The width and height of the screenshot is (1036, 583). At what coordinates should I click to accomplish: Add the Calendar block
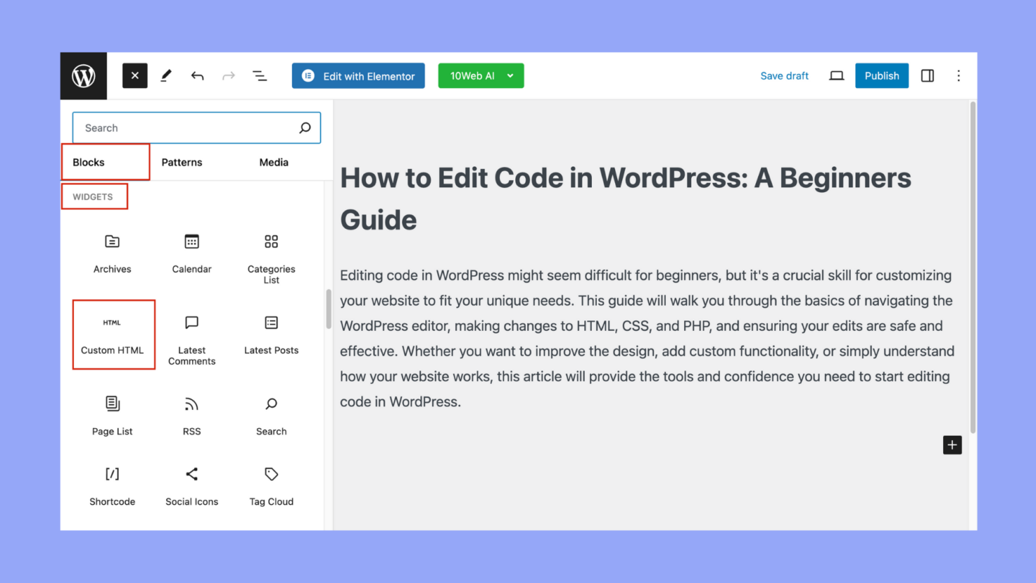(192, 253)
